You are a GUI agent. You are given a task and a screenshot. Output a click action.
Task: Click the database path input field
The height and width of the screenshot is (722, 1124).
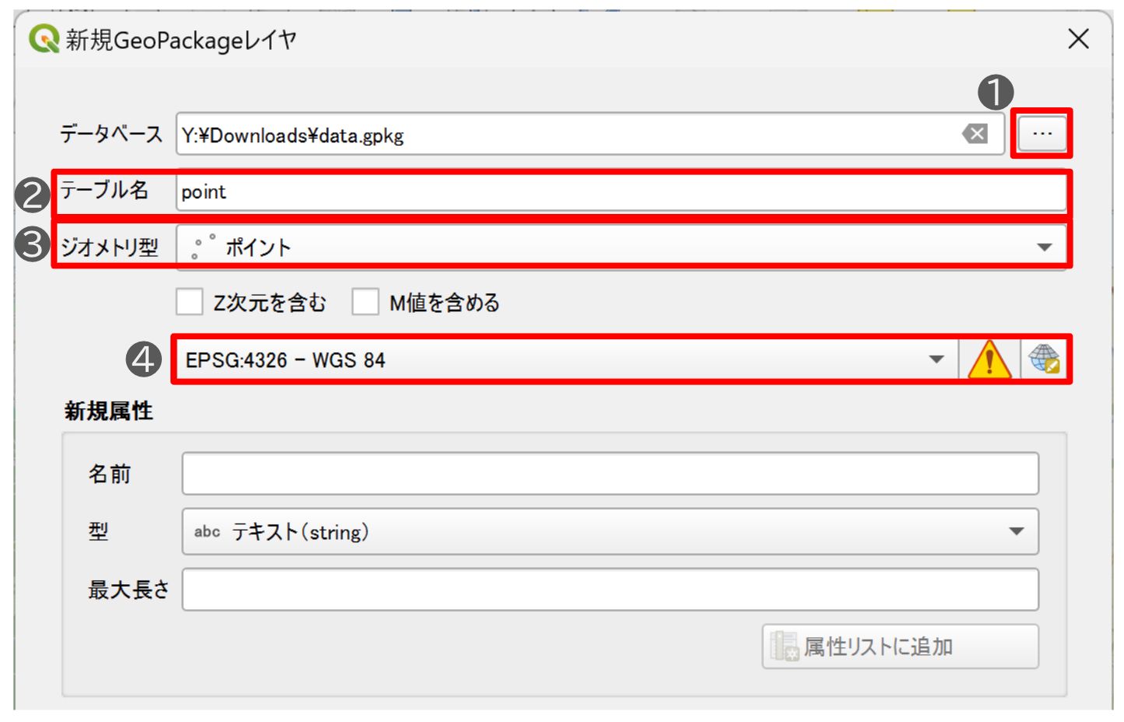click(x=590, y=134)
